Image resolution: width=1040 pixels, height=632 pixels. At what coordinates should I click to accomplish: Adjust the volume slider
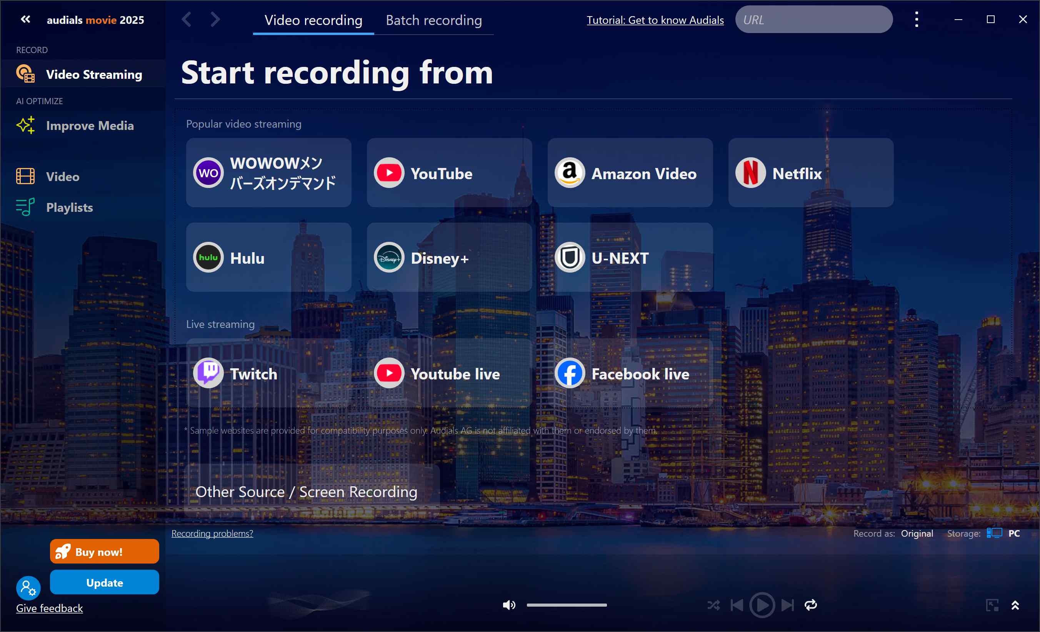(x=567, y=605)
